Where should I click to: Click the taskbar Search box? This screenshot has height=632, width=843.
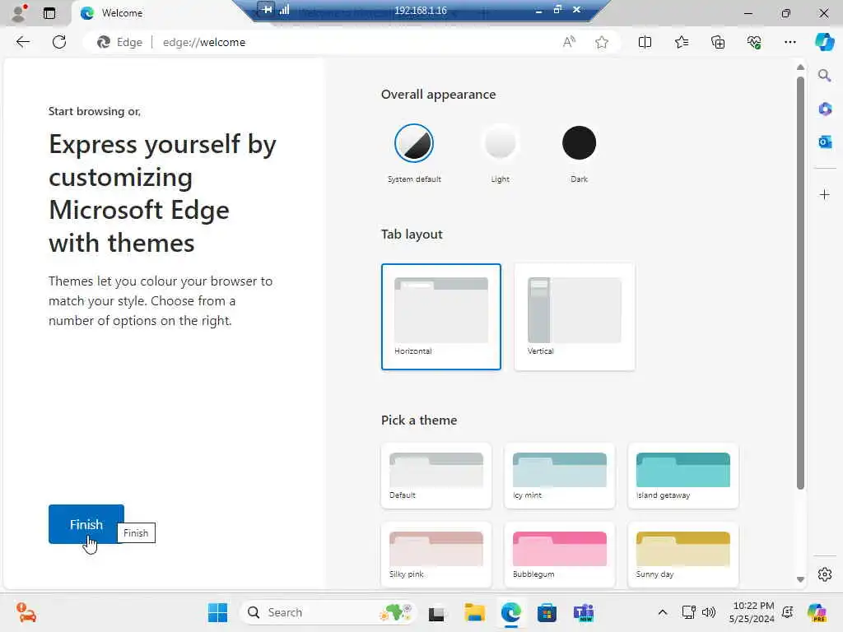pyautogui.click(x=328, y=612)
